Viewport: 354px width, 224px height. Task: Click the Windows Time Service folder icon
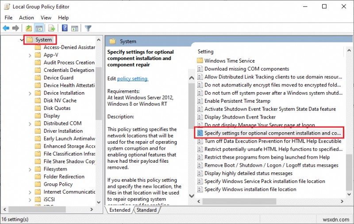click(x=200, y=60)
